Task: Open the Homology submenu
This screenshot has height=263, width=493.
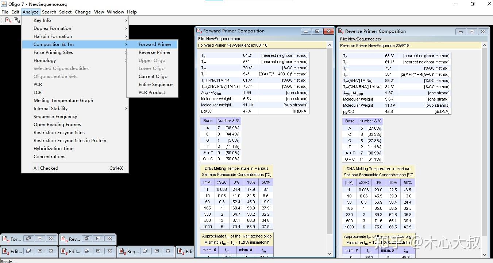Action: 75,60
